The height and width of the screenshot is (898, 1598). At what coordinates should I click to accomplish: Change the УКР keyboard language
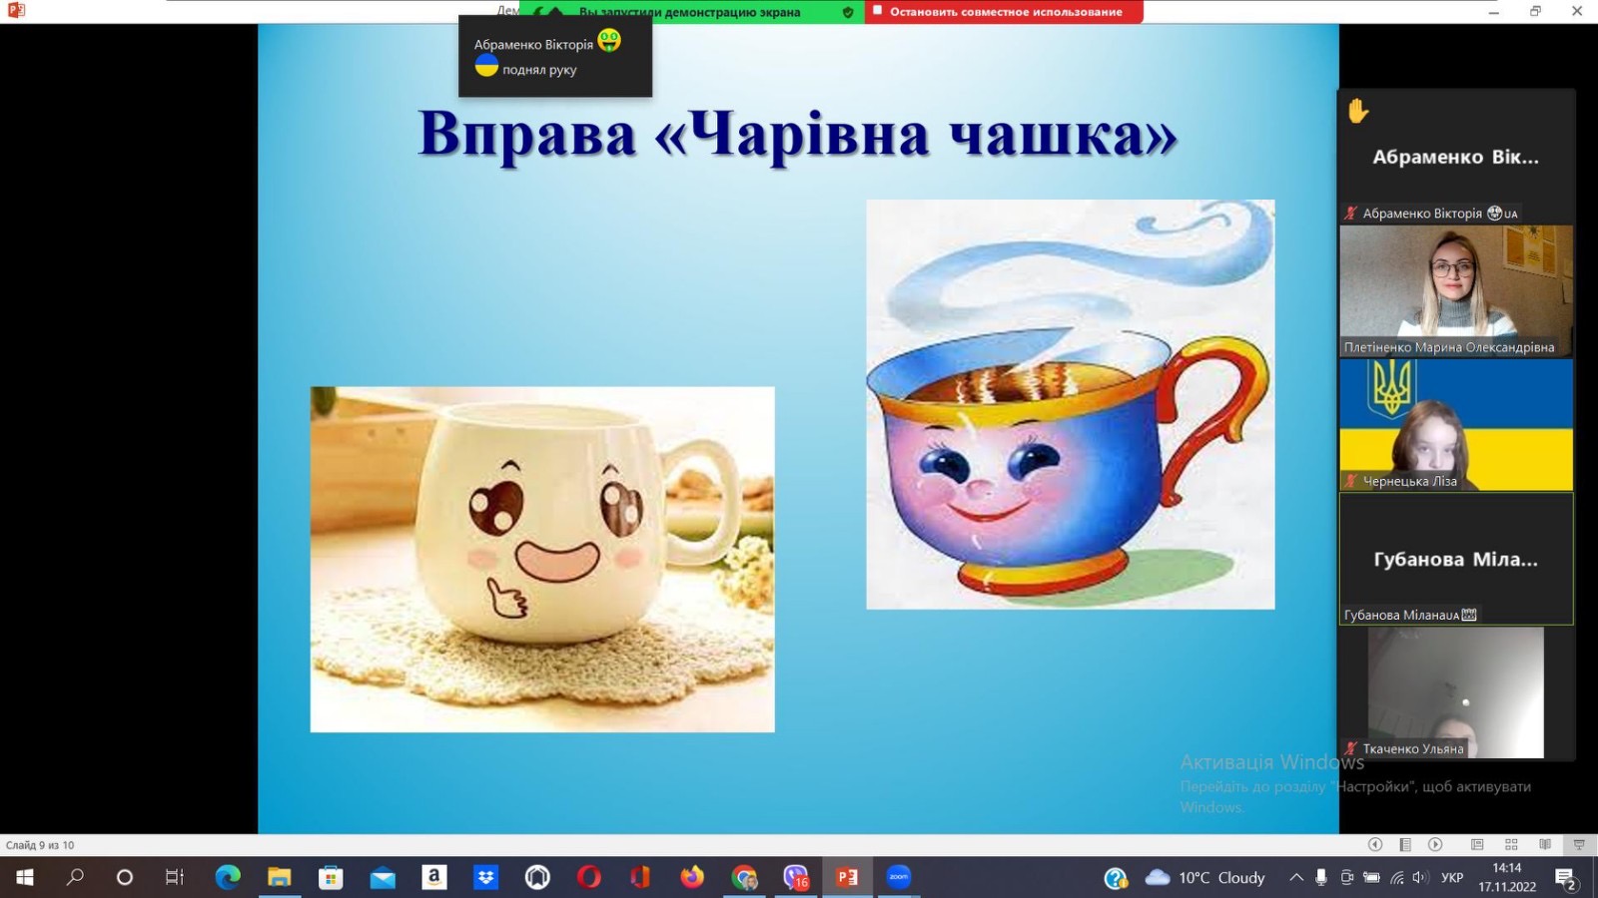1452,878
